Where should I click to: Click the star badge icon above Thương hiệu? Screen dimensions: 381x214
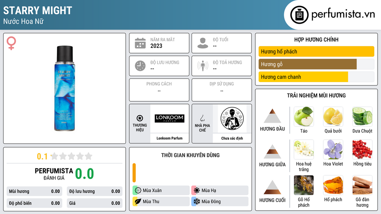tap(140, 118)
